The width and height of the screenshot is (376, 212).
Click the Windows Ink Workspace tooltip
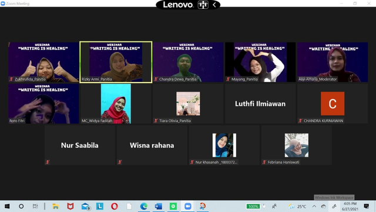coord(334,197)
